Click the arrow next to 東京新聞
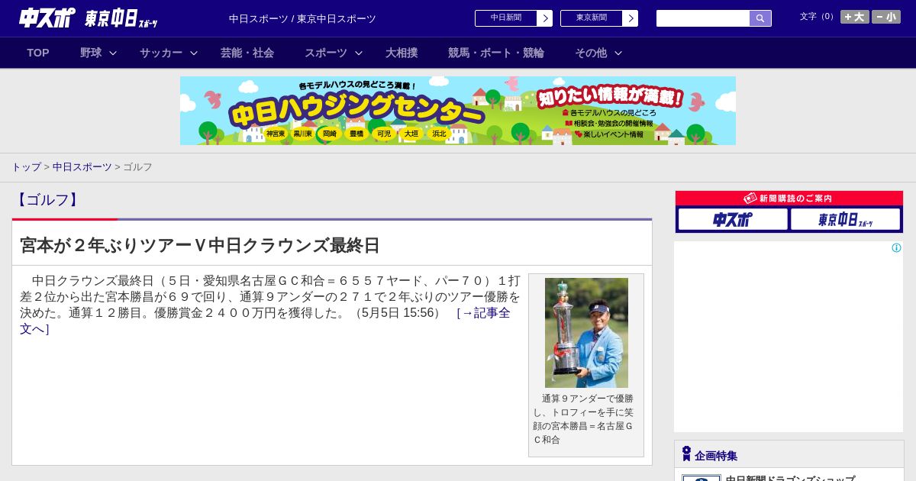The height and width of the screenshot is (481, 916). [631, 18]
